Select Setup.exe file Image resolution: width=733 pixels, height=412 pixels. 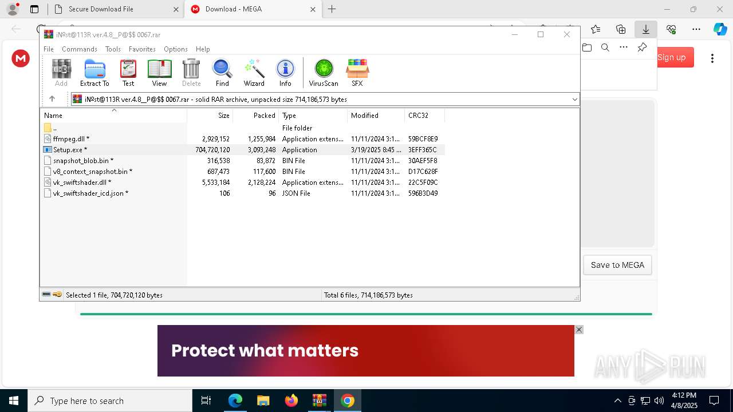[x=242, y=150]
